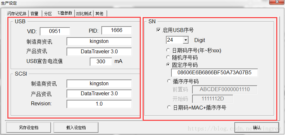Edit SCSI 制造商资讯 kingston field
Viewport: 285px width, 135px height.
(x=99, y=84)
